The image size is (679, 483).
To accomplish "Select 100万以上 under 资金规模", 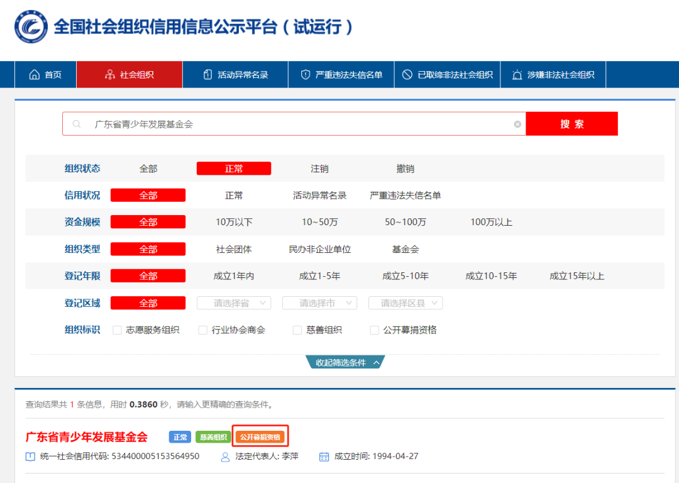I will [491, 222].
